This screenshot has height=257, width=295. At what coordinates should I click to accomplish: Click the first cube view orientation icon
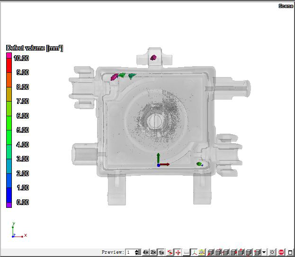pyautogui.click(x=211, y=252)
